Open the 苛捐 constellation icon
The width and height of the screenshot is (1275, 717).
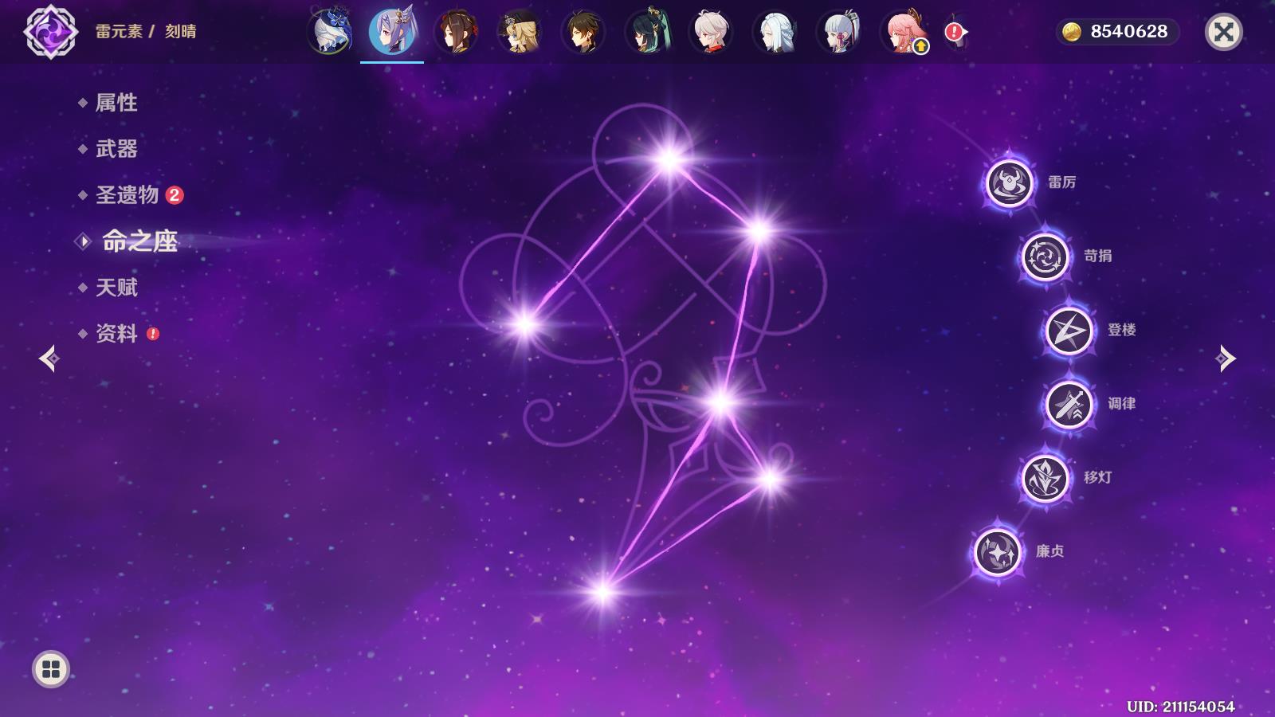(x=1045, y=257)
